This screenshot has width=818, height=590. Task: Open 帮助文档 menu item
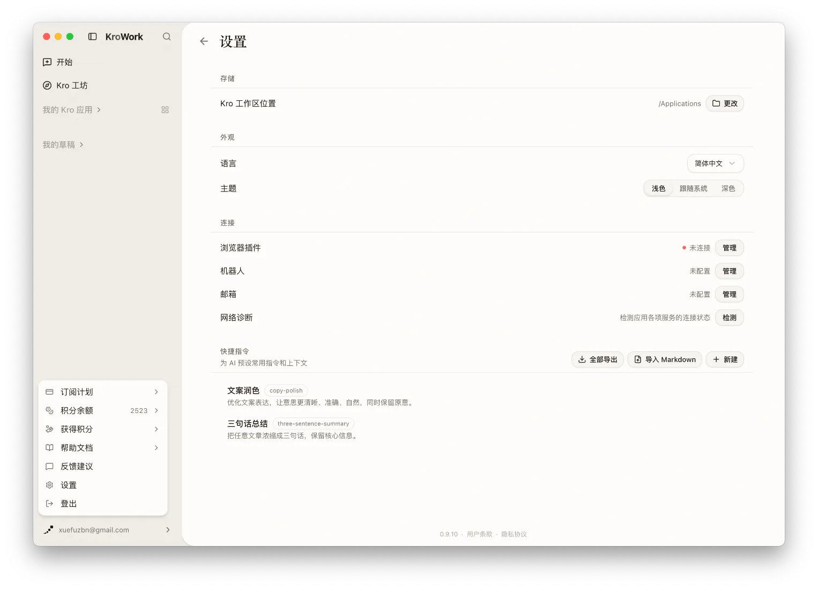[x=103, y=448]
